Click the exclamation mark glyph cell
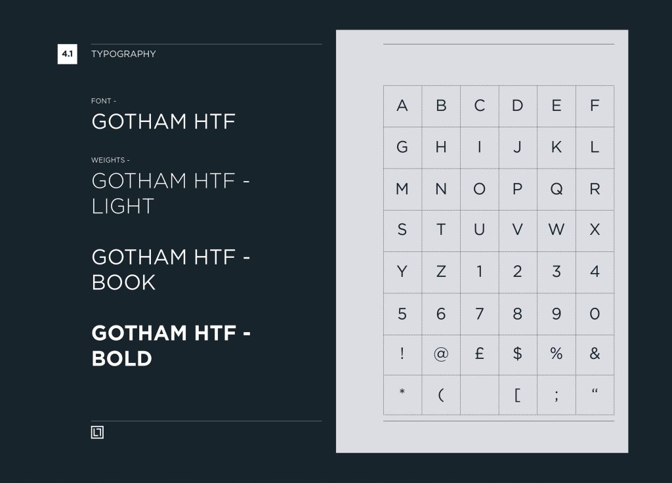672x483 pixels. point(402,354)
